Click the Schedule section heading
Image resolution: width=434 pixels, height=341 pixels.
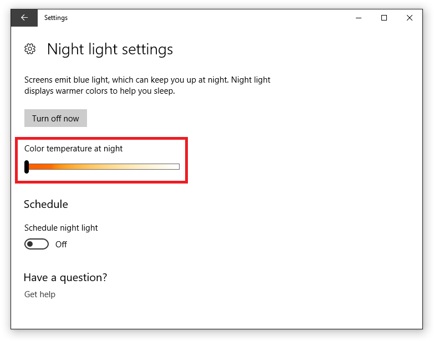[46, 204]
